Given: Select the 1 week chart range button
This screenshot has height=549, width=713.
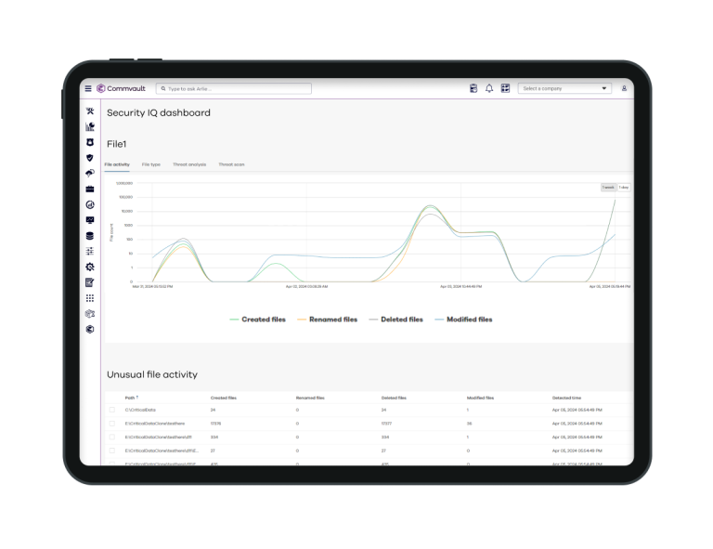Looking at the screenshot, I should [x=608, y=188].
